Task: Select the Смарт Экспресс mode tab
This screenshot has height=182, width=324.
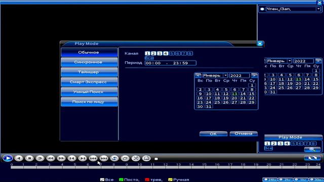Action: (89, 82)
